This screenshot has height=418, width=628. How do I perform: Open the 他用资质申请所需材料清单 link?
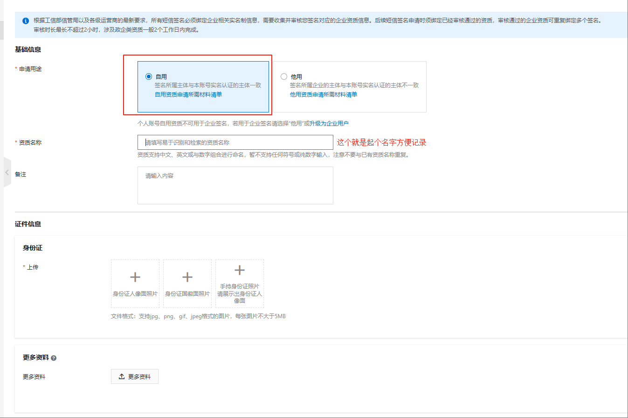323,94
